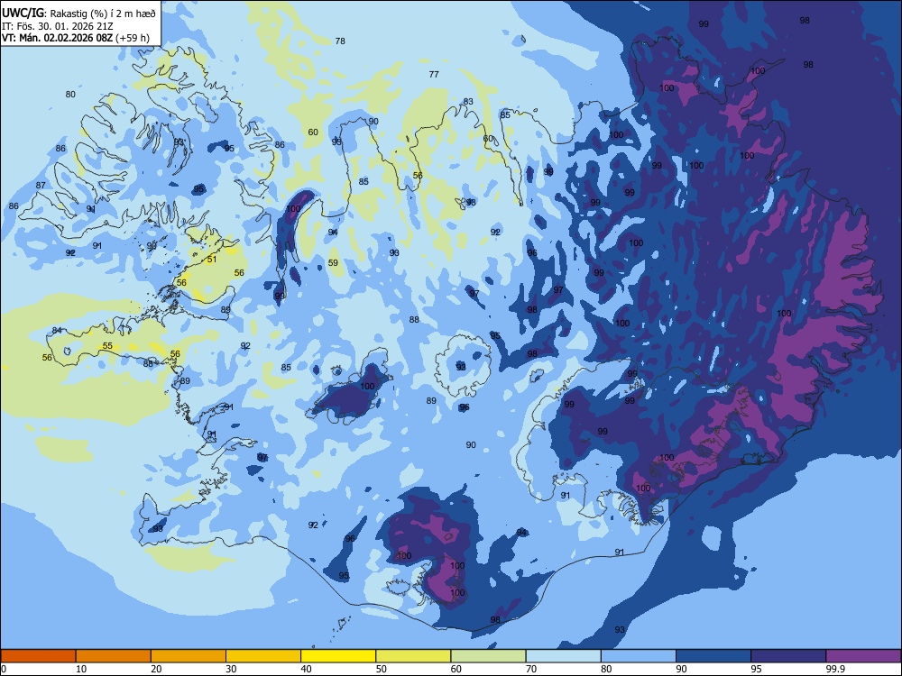Click the map humidity value '55'

tap(107, 346)
